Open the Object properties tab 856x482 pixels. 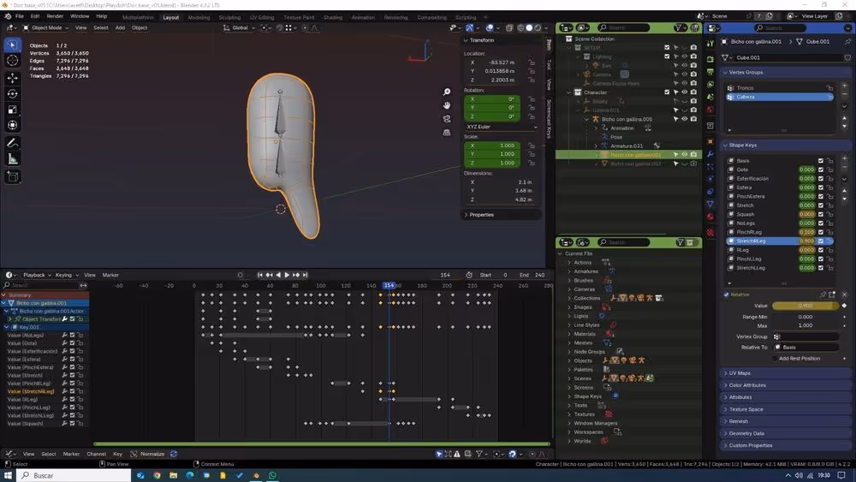click(x=710, y=141)
